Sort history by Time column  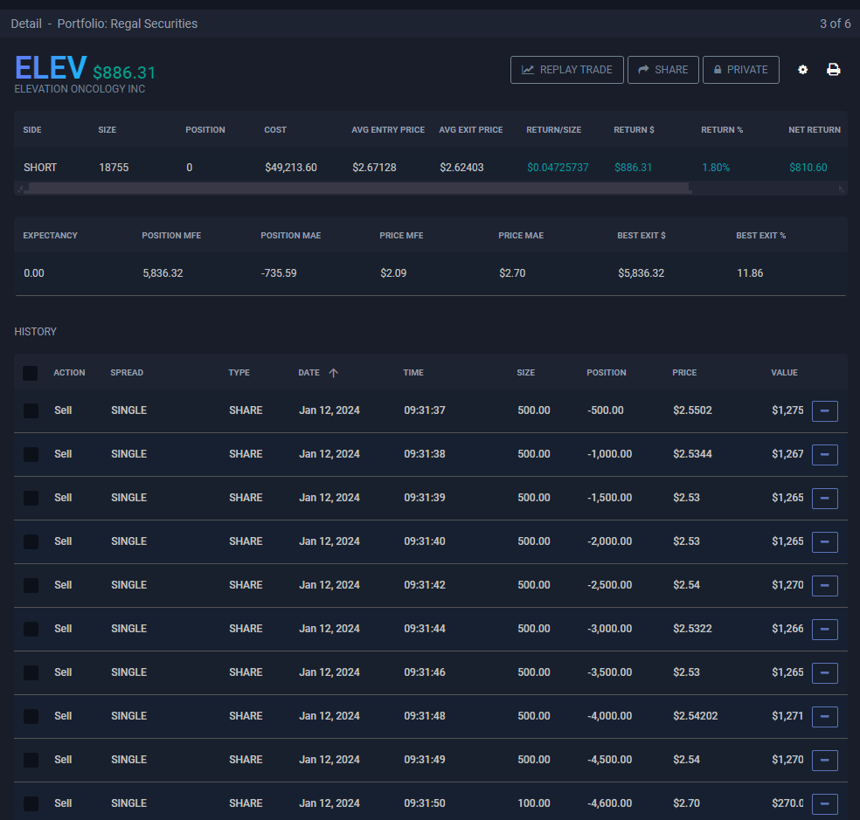pyautogui.click(x=413, y=373)
